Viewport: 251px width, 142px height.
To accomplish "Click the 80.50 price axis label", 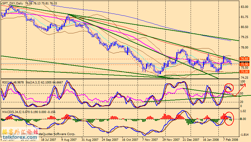I will (x=244, y=27).
